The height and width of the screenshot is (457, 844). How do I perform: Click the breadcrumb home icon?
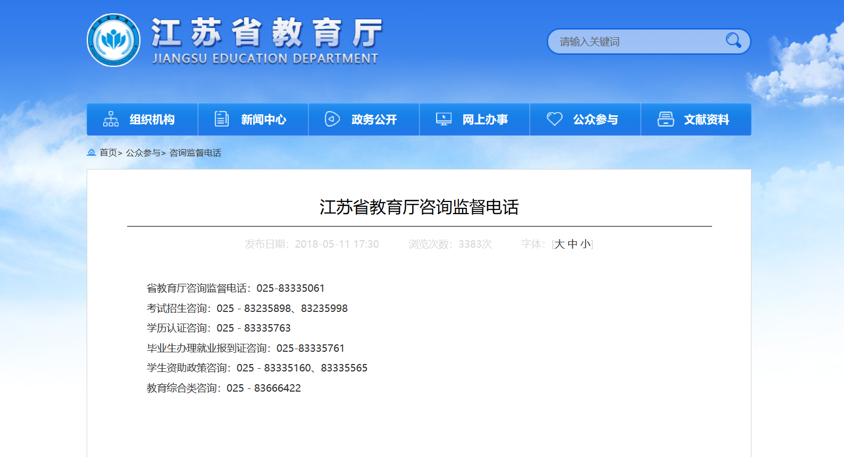pos(91,153)
